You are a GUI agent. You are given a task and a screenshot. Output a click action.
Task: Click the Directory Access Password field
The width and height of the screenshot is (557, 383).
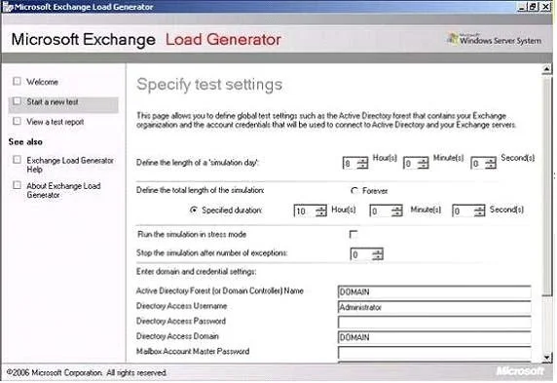click(x=434, y=323)
